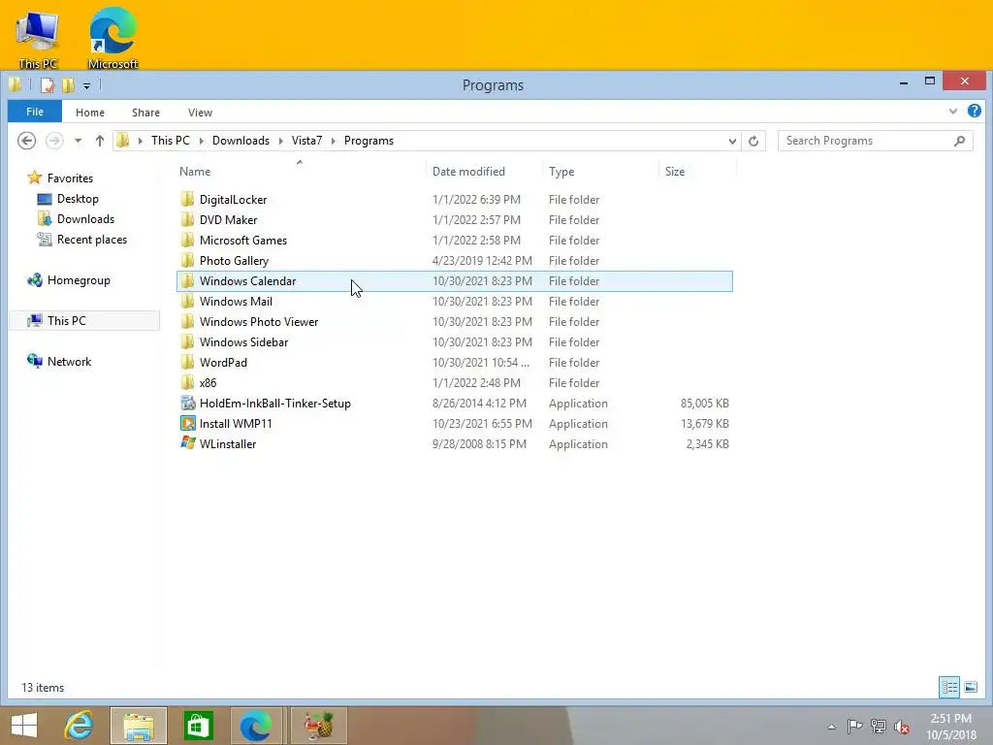Screen dimensions: 993x745
Task: Go up one folder level
Action: tap(100, 141)
